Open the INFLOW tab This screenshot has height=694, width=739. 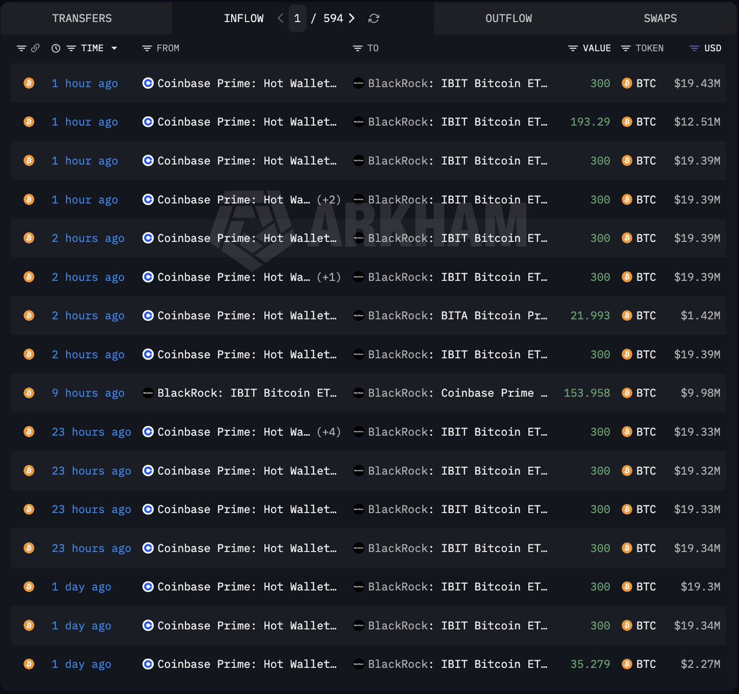[x=243, y=18]
